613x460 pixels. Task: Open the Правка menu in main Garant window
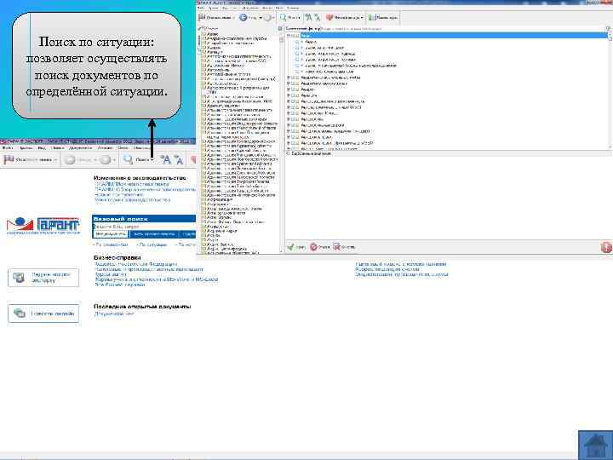[x=26, y=148]
